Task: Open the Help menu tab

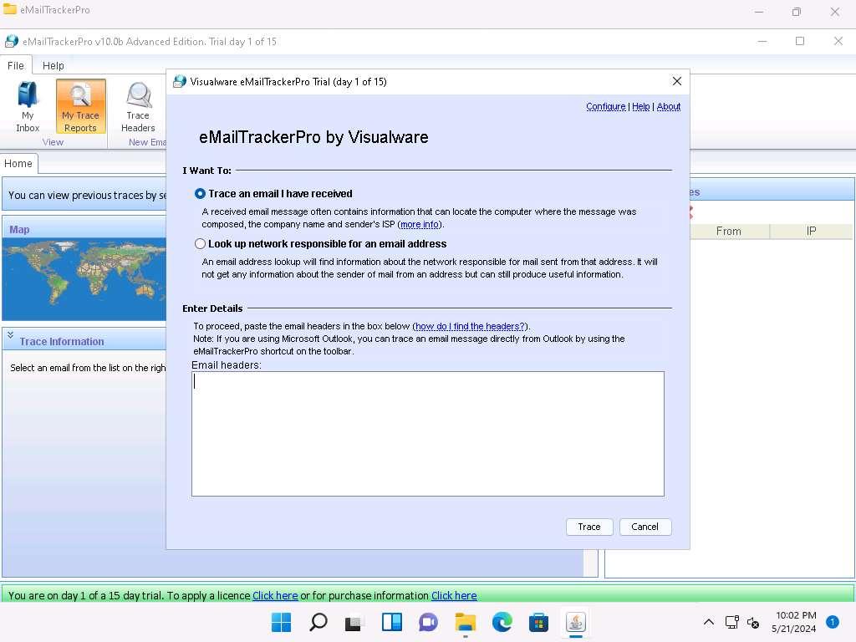Action: tap(53, 65)
